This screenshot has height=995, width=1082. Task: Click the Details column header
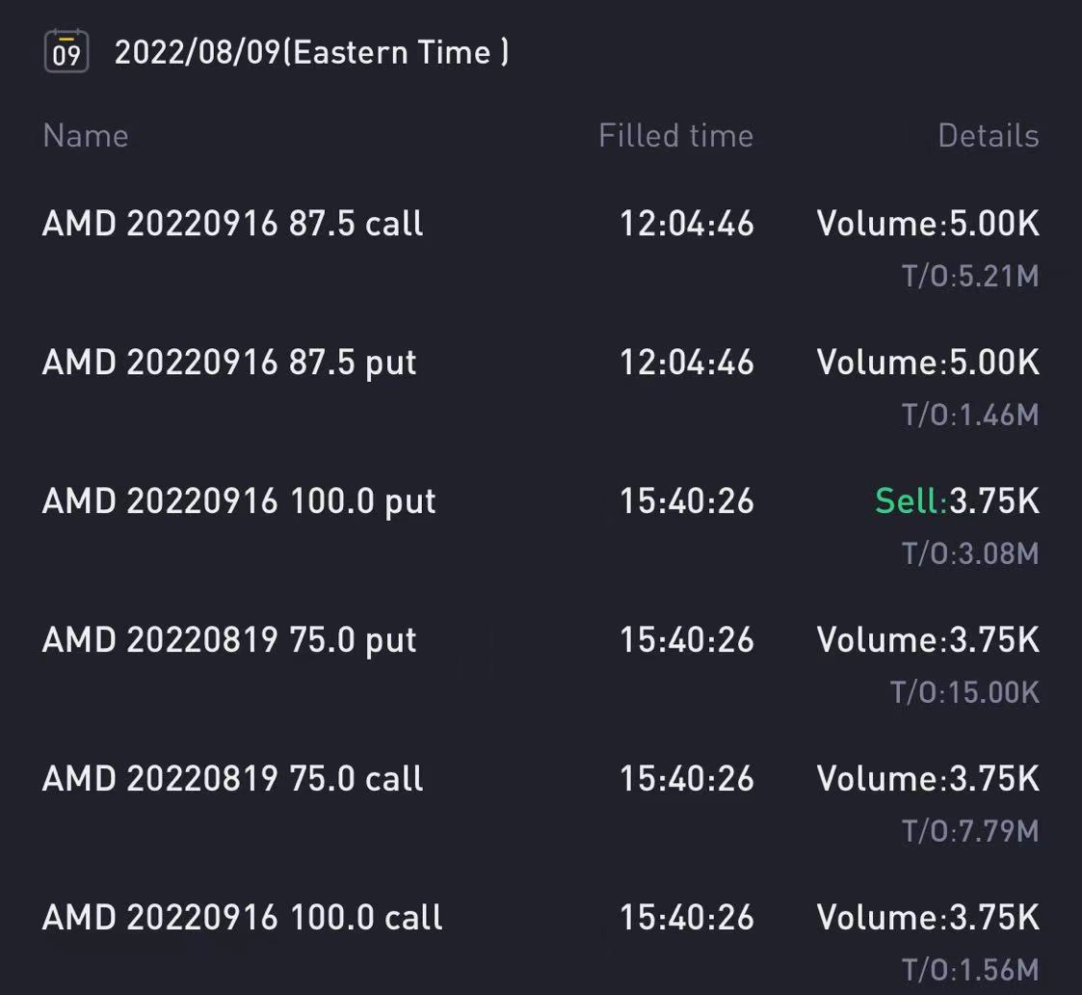(989, 135)
